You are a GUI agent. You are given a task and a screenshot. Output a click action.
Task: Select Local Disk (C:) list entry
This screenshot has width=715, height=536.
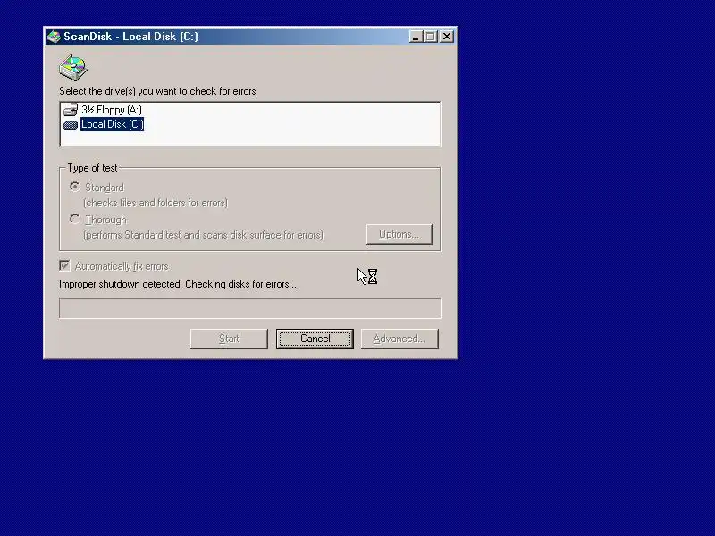(x=113, y=124)
